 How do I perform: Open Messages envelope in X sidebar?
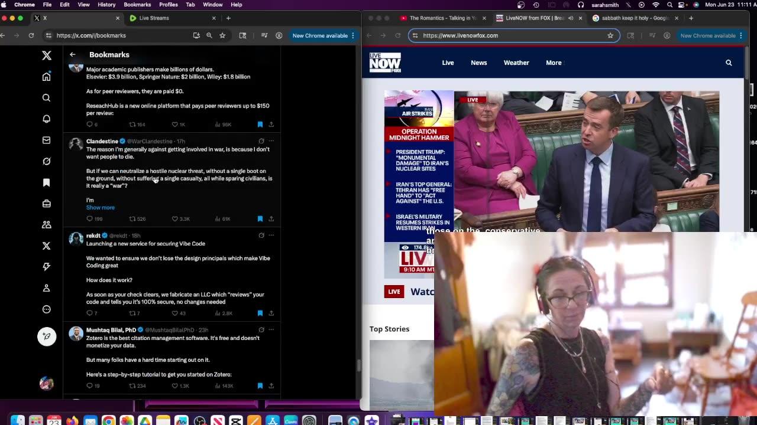click(47, 140)
